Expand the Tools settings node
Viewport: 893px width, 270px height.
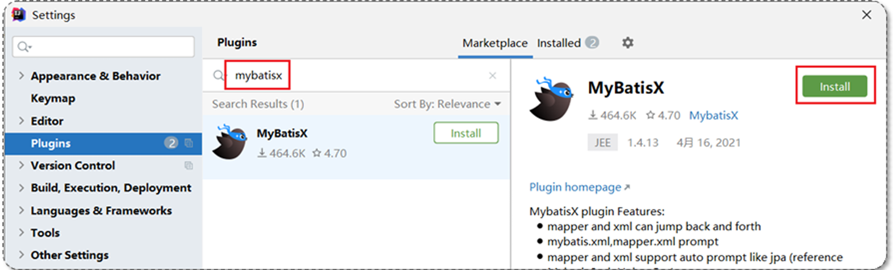pyautogui.click(x=21, y=232)
